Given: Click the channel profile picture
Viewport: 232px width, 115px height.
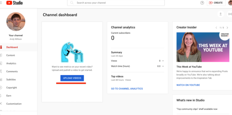Looking at the screenshot, I should [16, 21].
